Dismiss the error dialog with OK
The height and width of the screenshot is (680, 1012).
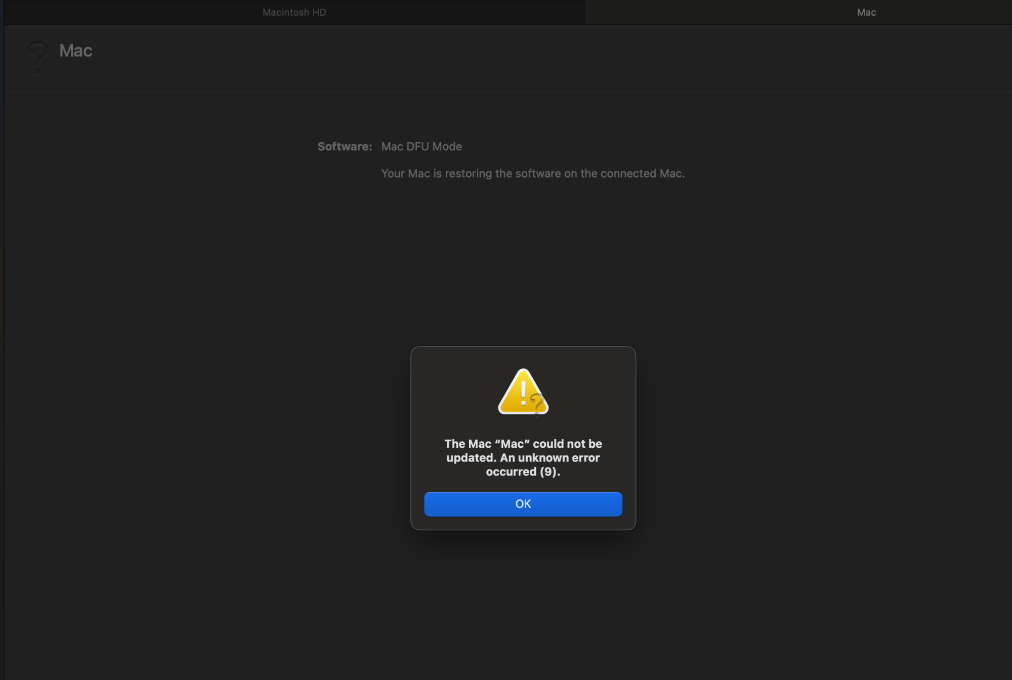(523, 504)
